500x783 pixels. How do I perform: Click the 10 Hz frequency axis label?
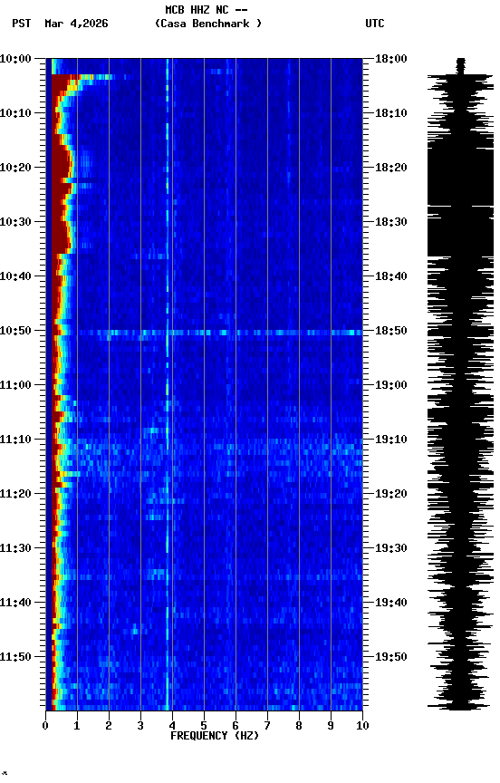click(363, 726)
